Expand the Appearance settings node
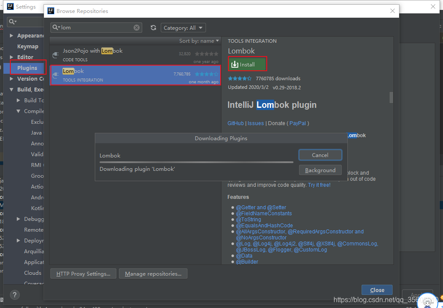443x308 pixels. click(x=12, y=36)
